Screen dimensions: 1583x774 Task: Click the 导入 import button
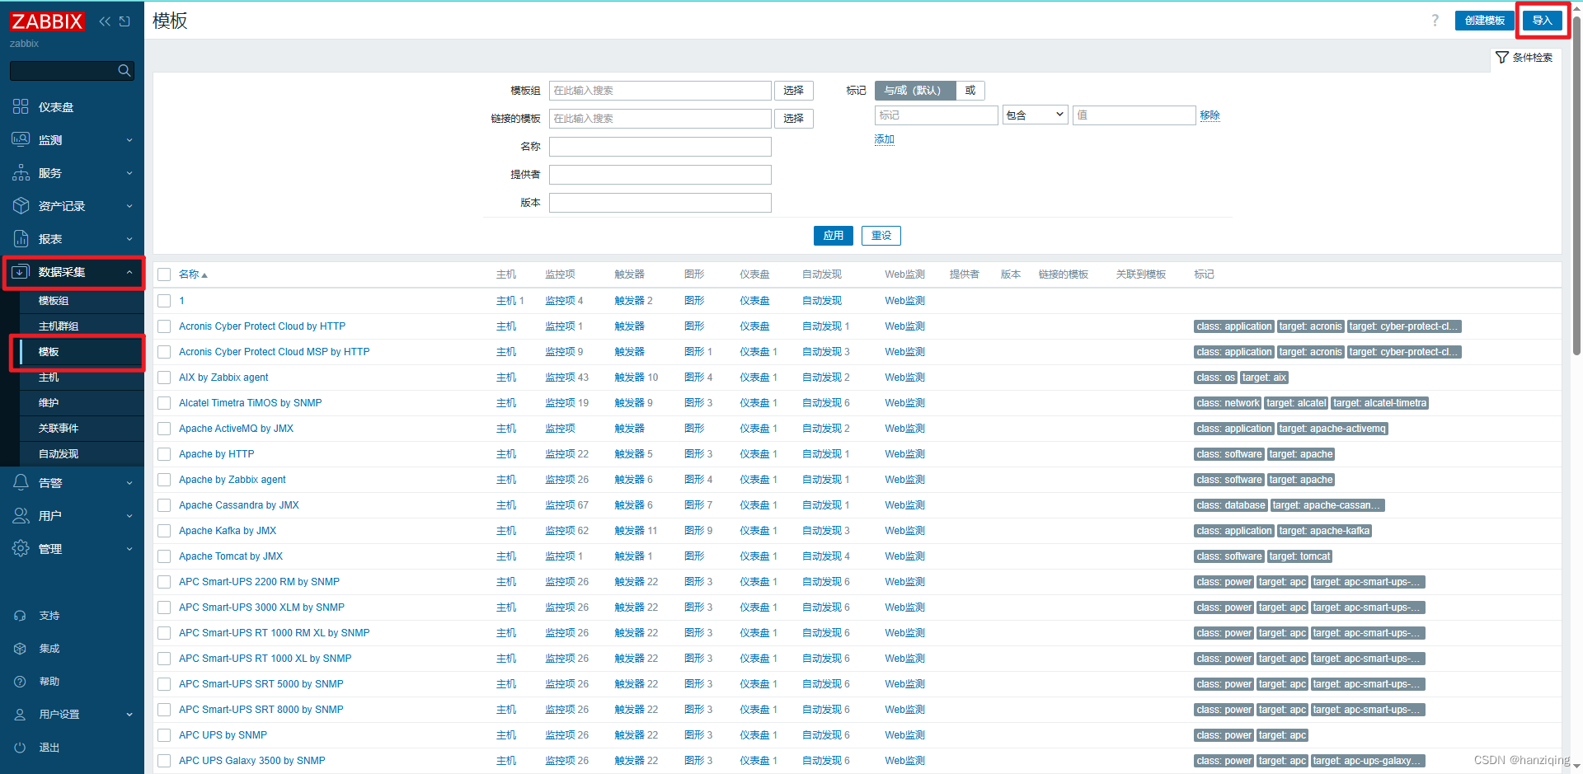pyautogui.click(x=1542, y=21)
